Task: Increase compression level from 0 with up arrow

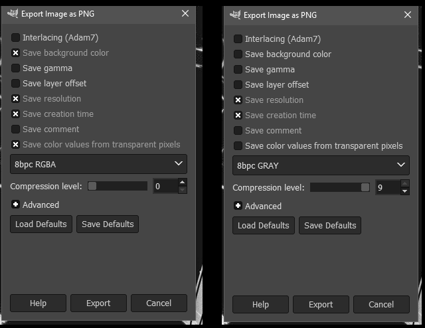Action: [183, 183]
